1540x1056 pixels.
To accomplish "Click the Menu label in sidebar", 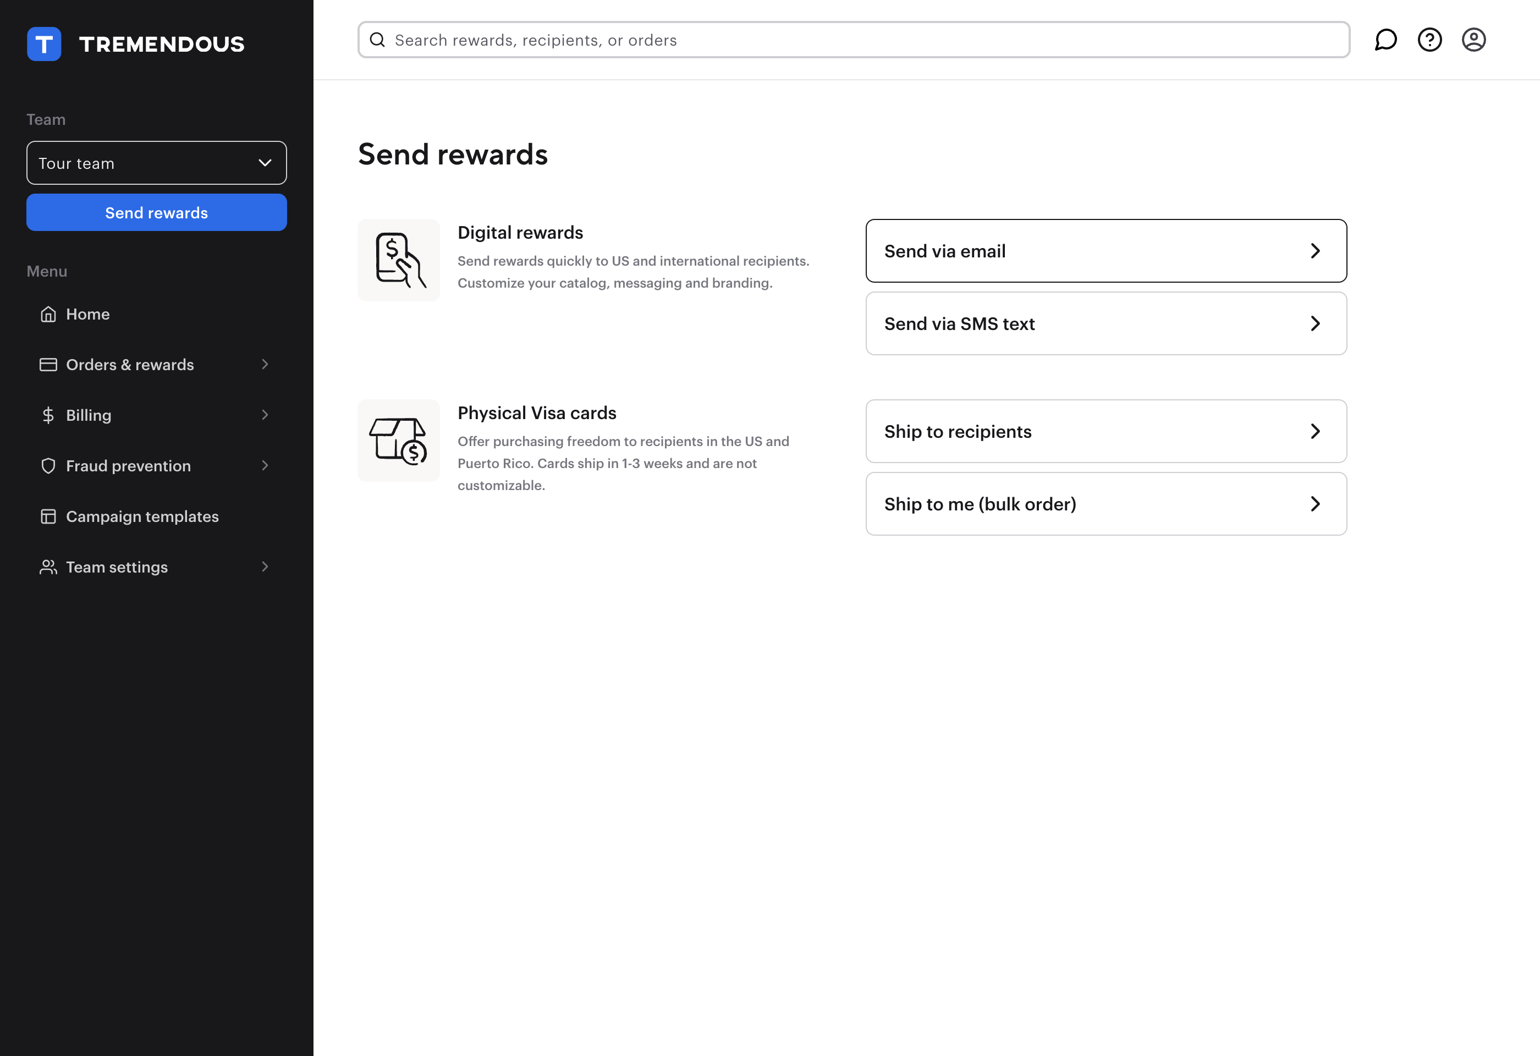I will tap(46, 271).
